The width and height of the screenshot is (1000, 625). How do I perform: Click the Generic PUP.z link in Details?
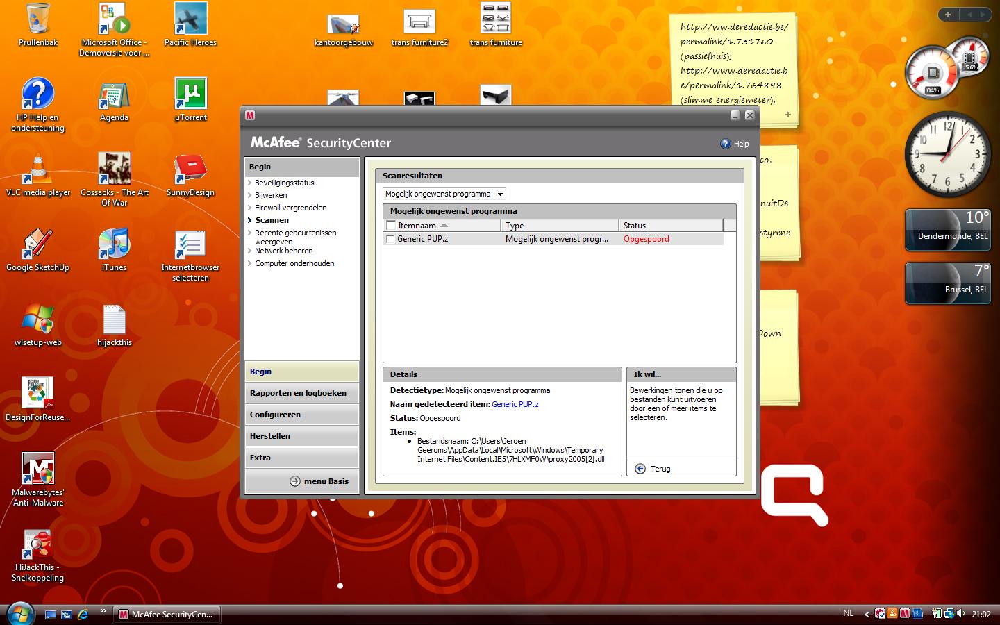coord(515,404)
